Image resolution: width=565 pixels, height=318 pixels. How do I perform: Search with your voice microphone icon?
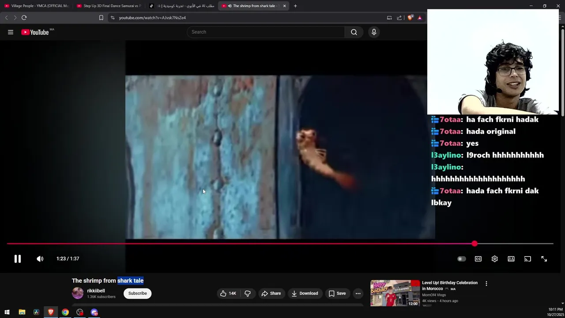tap(374, 32)
